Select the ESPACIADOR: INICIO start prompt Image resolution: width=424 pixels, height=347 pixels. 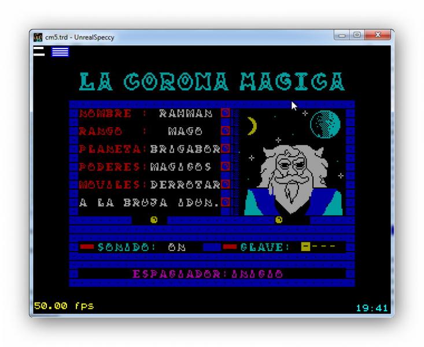click(208, 274)
